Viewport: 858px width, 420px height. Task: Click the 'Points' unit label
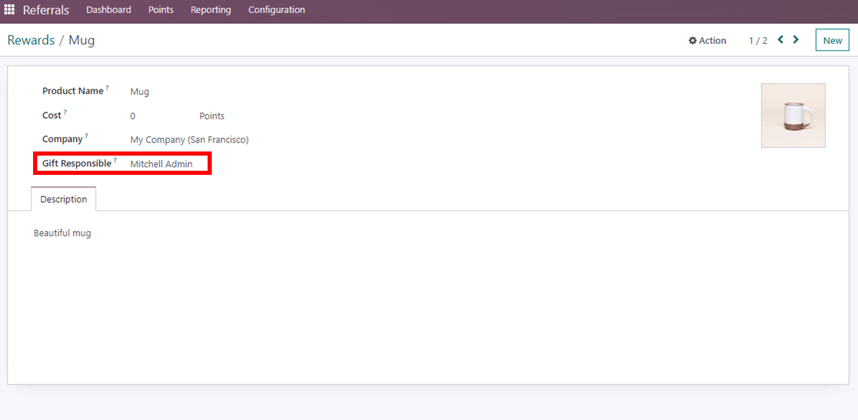point(212,116)
